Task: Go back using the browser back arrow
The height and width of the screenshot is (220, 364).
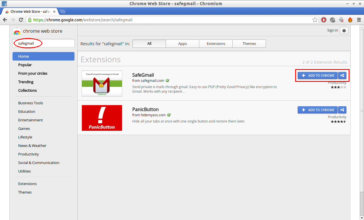Action: coord(5,20)
